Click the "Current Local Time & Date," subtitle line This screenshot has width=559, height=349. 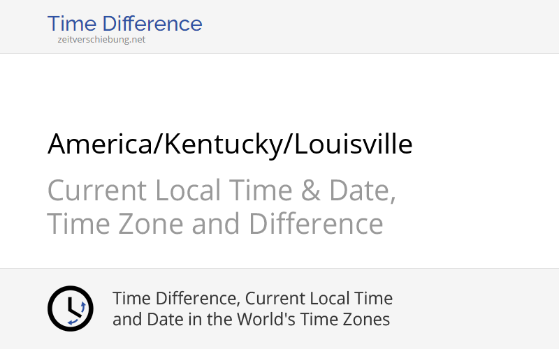[222, 191]
